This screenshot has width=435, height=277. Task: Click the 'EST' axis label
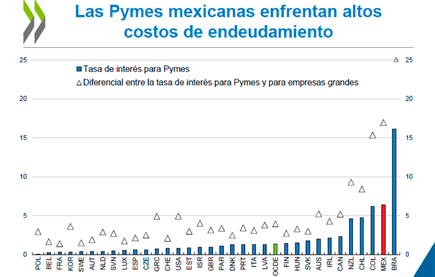[189, 263]
